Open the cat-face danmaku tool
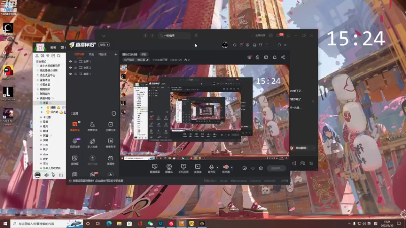Viewport: 406px width, 228px height. 110,160
